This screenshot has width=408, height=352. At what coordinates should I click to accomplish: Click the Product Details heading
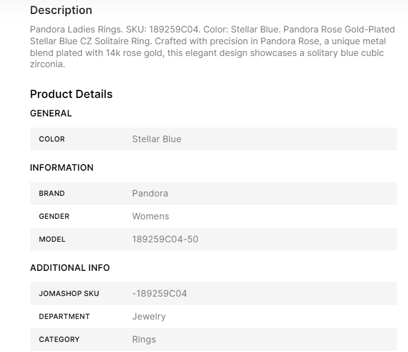point(71,94)
